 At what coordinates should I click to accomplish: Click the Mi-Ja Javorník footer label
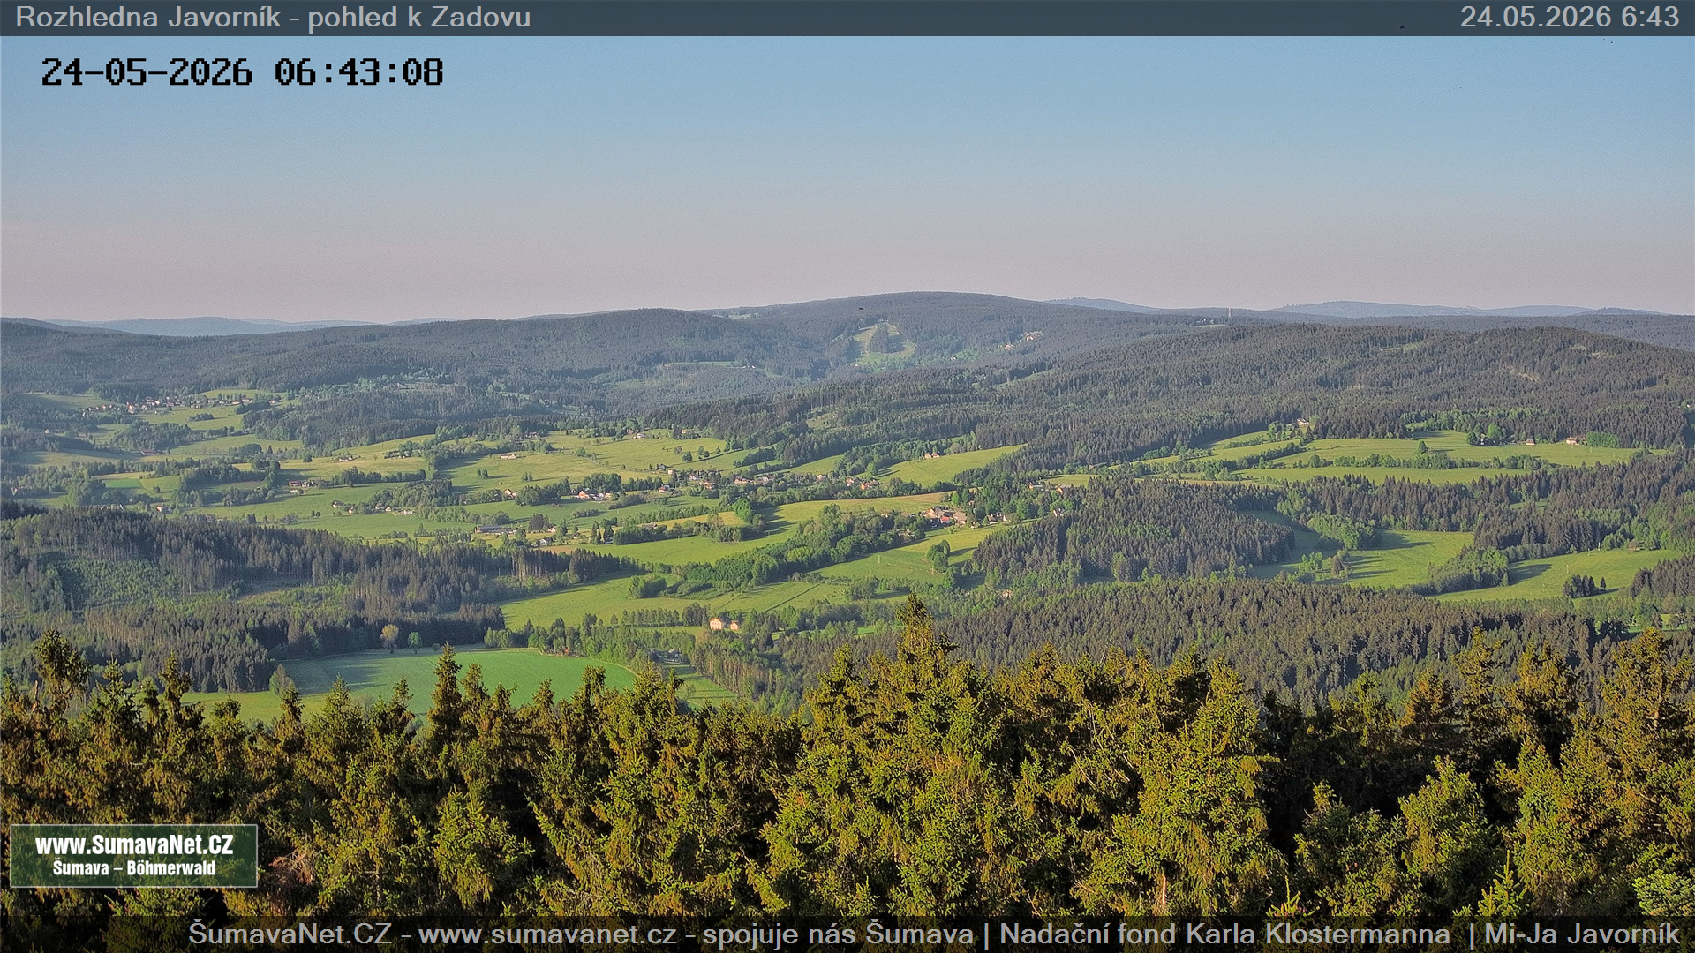click(x=1581, y=934)
